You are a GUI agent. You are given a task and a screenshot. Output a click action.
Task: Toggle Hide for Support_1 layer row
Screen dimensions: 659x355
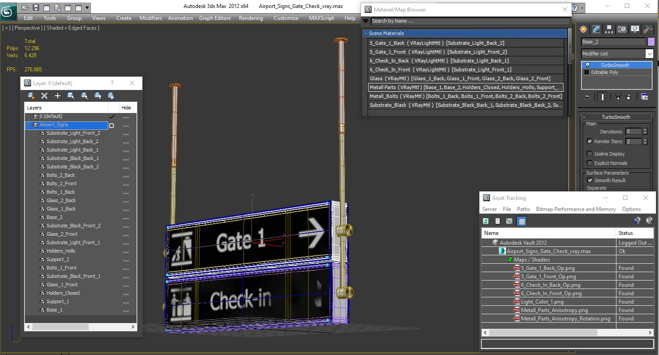[x=126, y=302]
